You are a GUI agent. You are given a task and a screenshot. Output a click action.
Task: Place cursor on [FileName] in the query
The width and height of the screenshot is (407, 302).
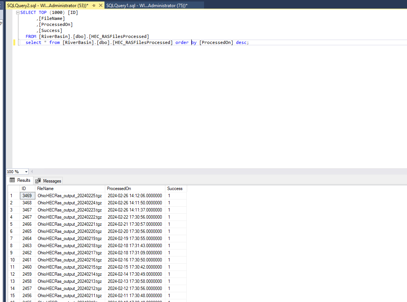(x=51, y=18)
